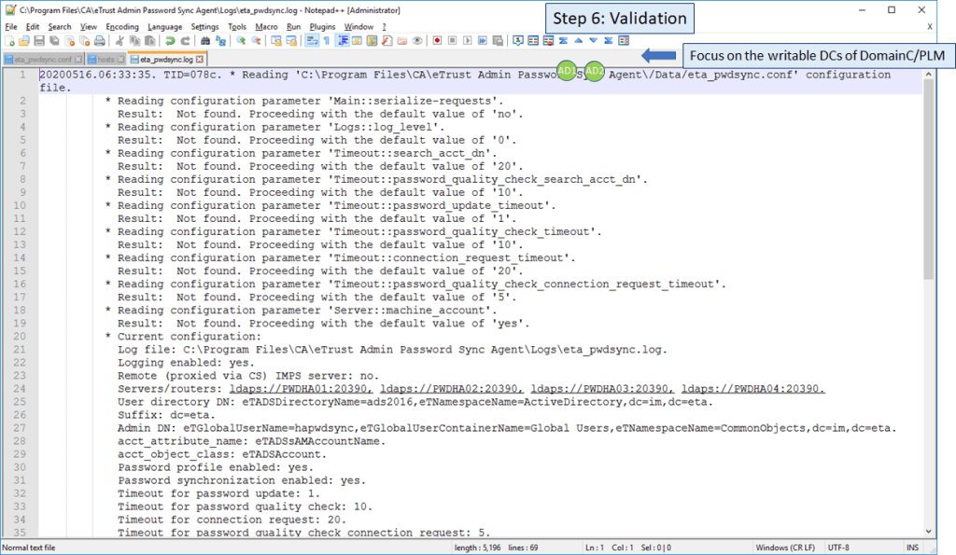Screen dimensions: 956x555
Task: Close the eta_pwdsync.log tab
Action: (199, 59)
